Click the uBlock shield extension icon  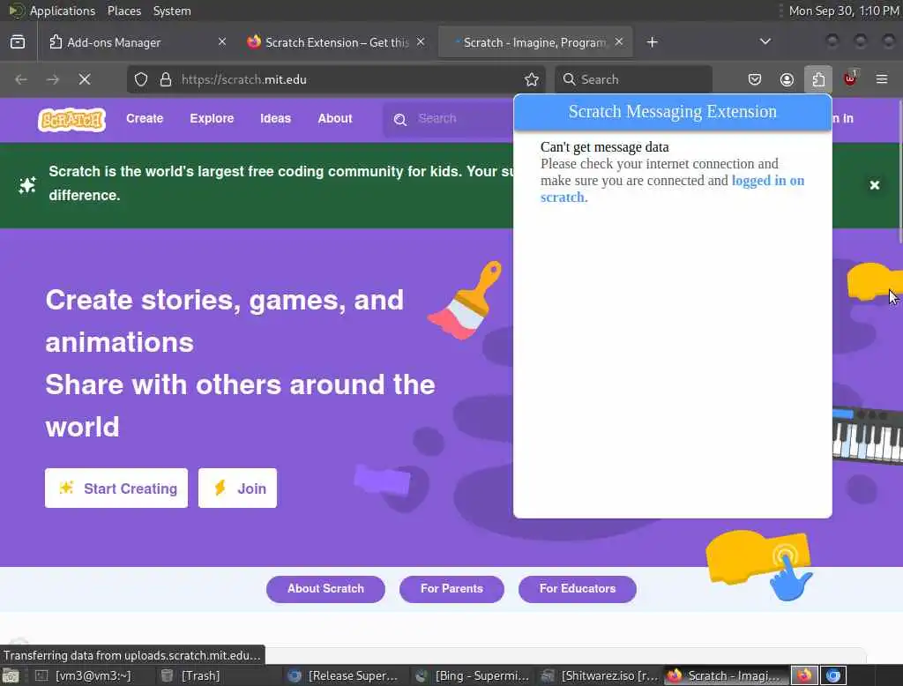point(850,78)
